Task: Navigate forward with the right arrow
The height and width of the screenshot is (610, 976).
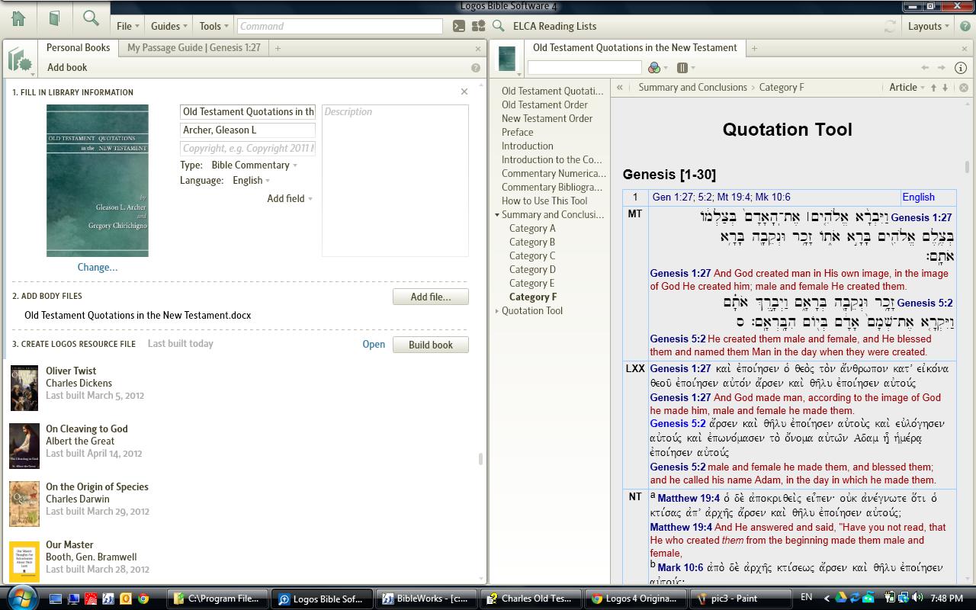Action: pos(942,68)
